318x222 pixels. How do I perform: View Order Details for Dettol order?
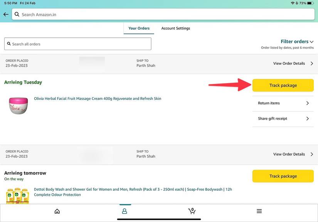coord(293,154)
